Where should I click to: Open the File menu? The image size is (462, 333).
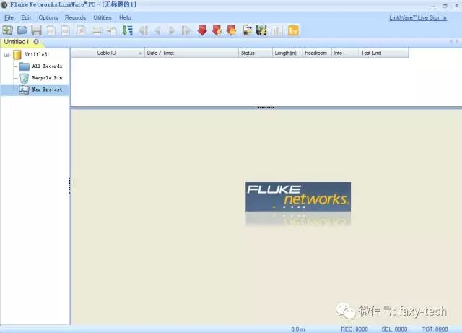click(9, 17)
